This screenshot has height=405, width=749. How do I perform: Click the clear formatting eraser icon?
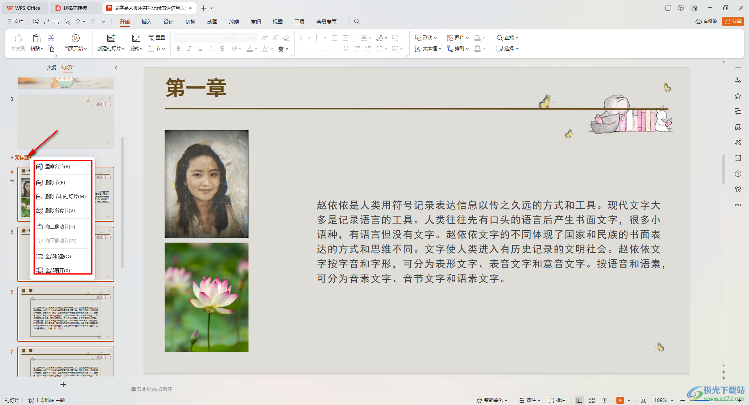[x=286, y=38]
